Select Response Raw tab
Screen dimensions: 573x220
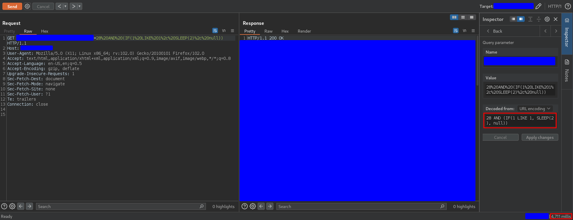268,31
